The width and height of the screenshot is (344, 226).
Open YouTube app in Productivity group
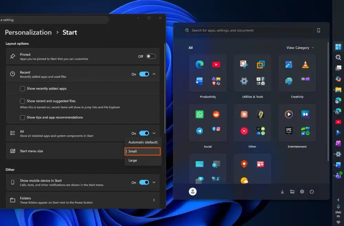coord(216,64)
